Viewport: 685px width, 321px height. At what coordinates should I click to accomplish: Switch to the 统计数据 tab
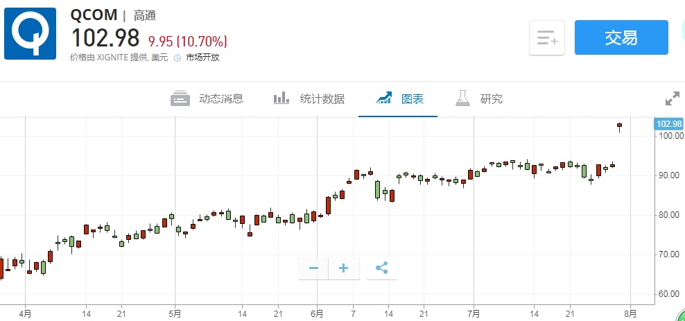tap(309, 98)
